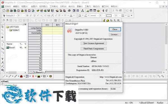The height and width of the screenshot is (104, 168).
Task: Open the Default font name dropdown
Action: [x=16, y=15]
